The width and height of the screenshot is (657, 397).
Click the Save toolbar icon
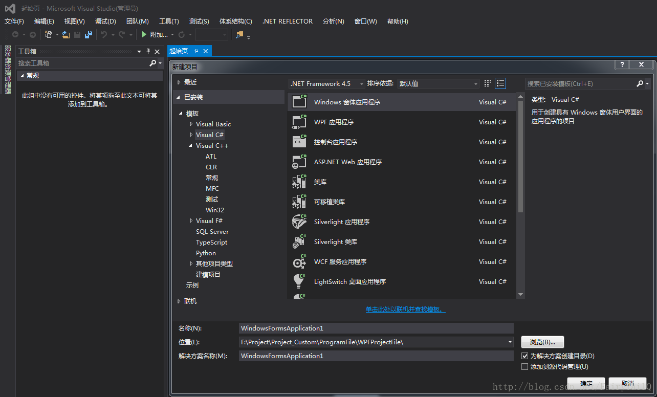click(77, 34)
